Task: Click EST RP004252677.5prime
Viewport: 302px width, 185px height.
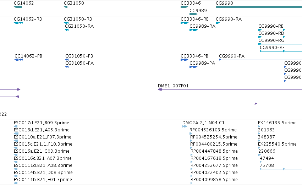Action: [x=214, y=165]
